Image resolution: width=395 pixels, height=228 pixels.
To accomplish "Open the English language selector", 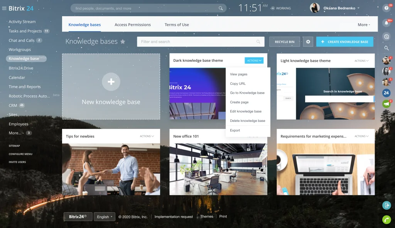I will (105, 217).
